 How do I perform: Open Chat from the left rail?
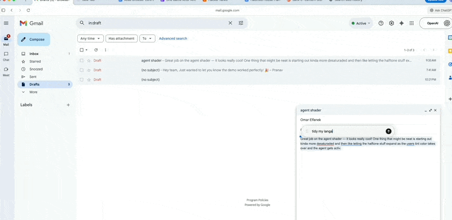coord(6,56)
